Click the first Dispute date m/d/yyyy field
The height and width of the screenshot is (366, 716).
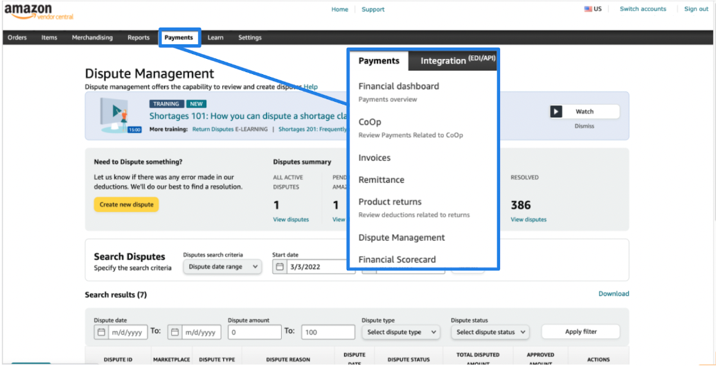pos(128,332)
